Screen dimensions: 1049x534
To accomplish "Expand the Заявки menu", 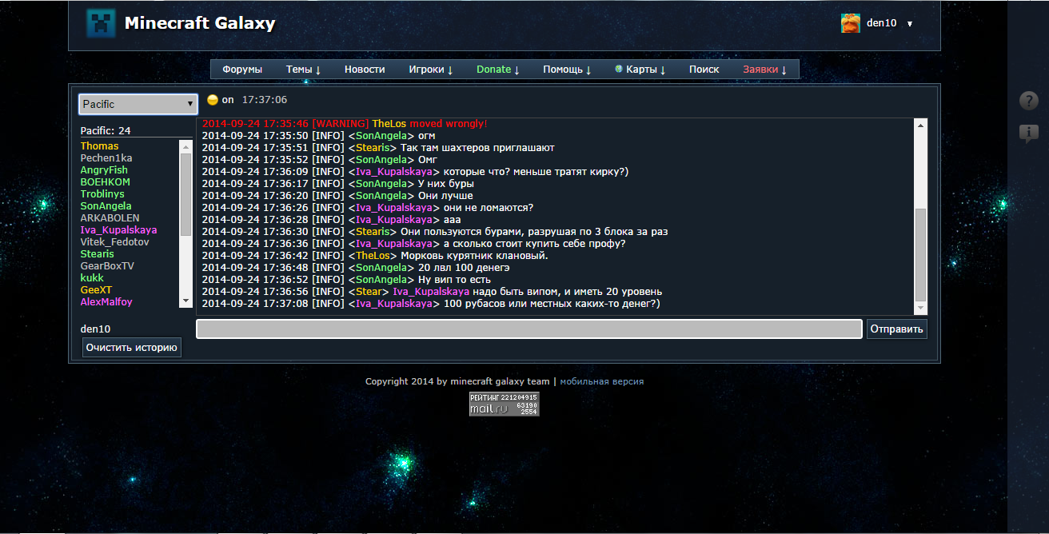I will coord(765,70).
